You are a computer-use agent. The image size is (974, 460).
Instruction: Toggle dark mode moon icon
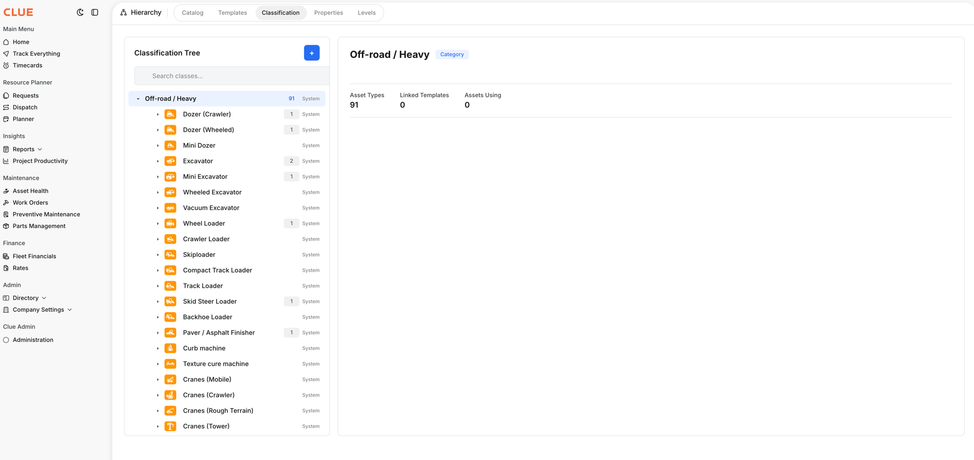(x=80, y=12)
